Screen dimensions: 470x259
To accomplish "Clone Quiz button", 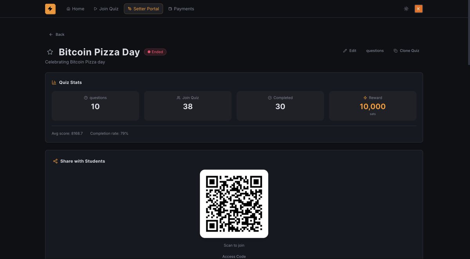I will click(407, 50).
